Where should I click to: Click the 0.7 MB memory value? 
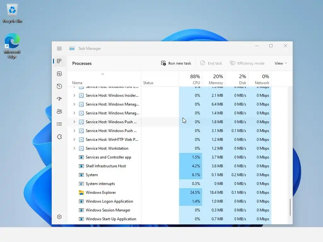(x=217, y=219)
